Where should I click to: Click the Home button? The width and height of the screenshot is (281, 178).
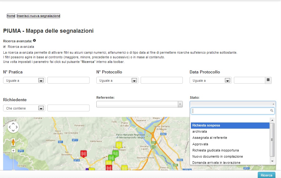tap(11, 16)
